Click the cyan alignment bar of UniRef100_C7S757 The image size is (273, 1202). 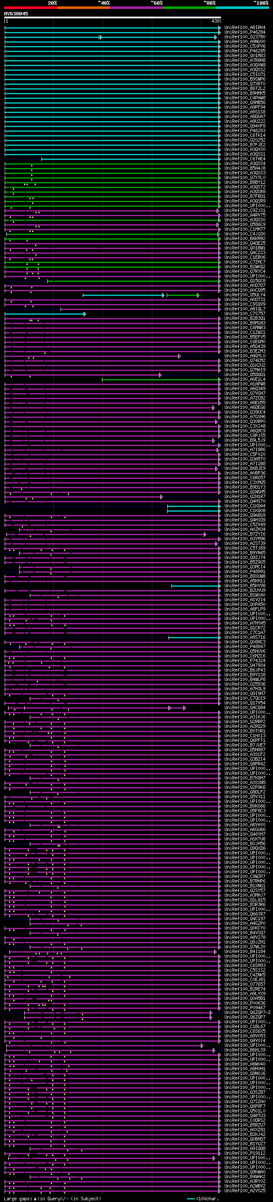pos(45,313)
